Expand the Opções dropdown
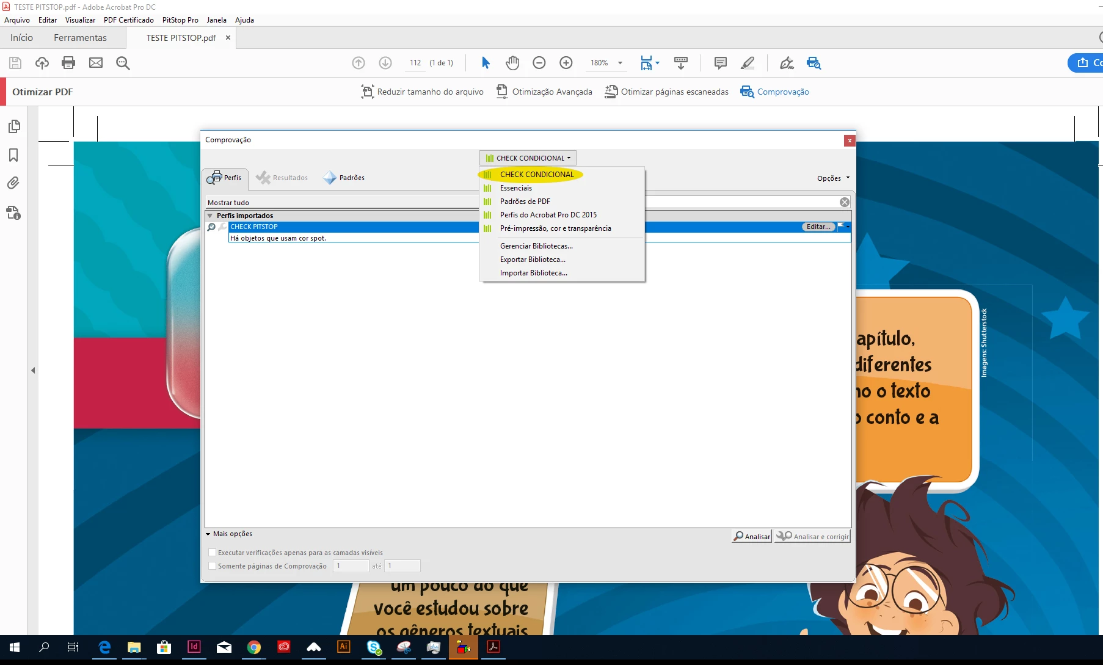Screen dimensions: 1103x665 click(x=834, y=178)
